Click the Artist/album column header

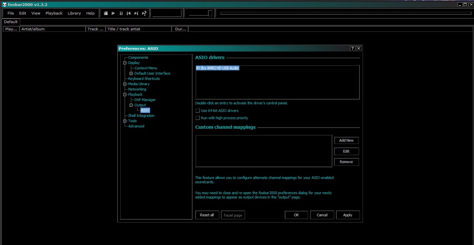click(52, 29)
